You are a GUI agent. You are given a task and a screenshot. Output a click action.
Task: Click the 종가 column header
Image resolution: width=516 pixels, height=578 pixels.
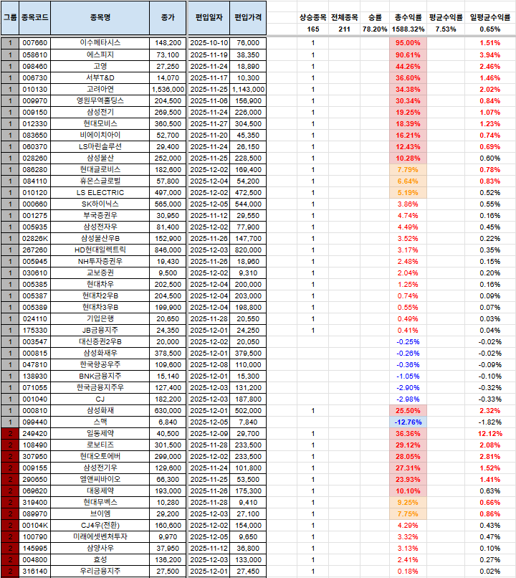(168, 18)
